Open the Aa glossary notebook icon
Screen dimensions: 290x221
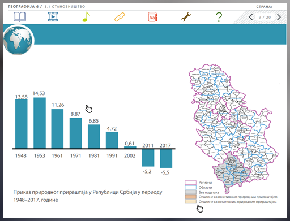tap(152, 17)
